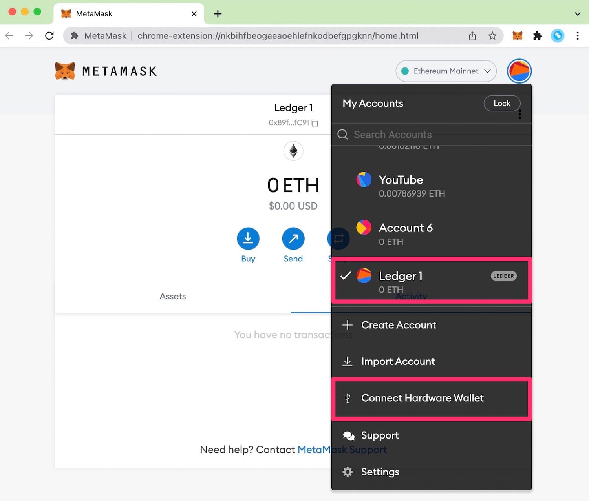Open the Ethereum Mainnet network dropdown
589x501 pixels.
pos(446,71)
